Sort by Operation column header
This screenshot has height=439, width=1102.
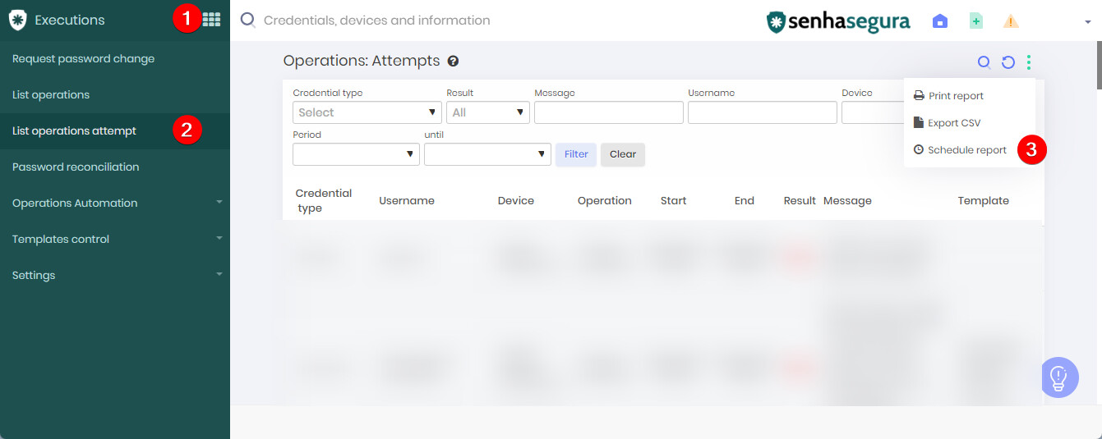605,201
